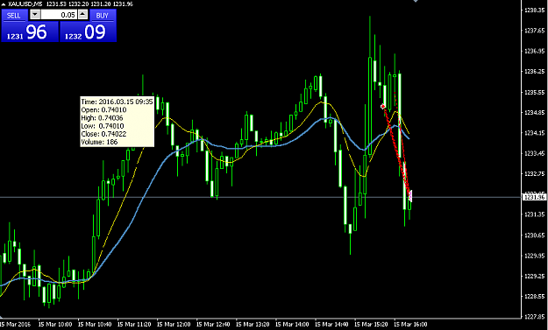548x330 pixels.
Task: Click the 1231.96 current price label
Action: click(x=534, y=198)
